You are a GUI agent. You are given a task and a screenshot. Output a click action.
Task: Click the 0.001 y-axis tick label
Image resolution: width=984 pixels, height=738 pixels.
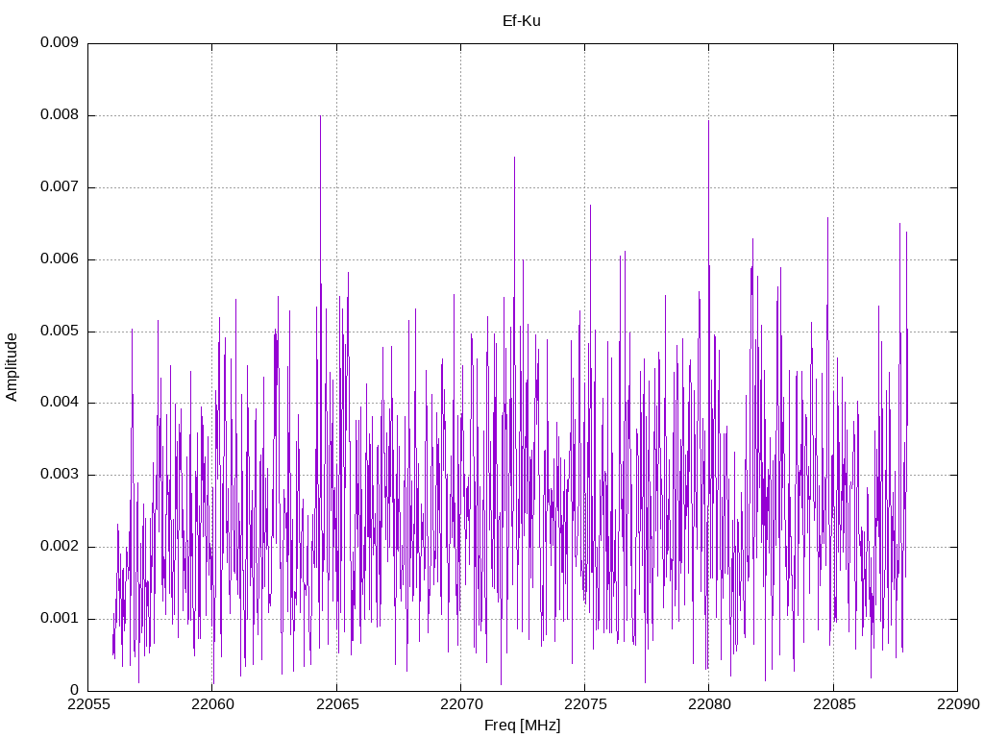[59, 619]
